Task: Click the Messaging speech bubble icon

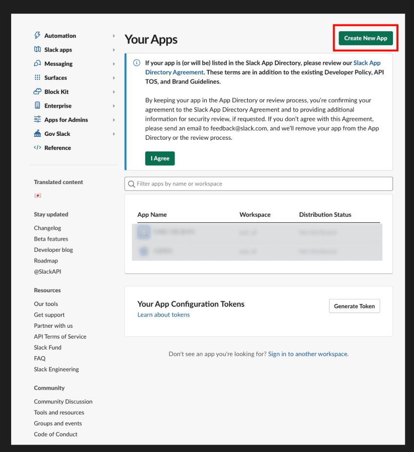Action: (38, 63)
